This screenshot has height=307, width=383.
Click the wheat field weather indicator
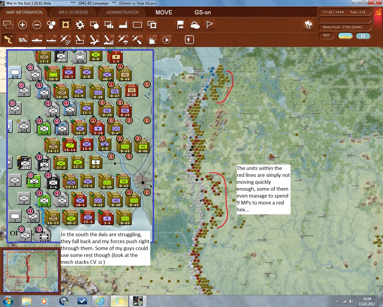point(345,36)
